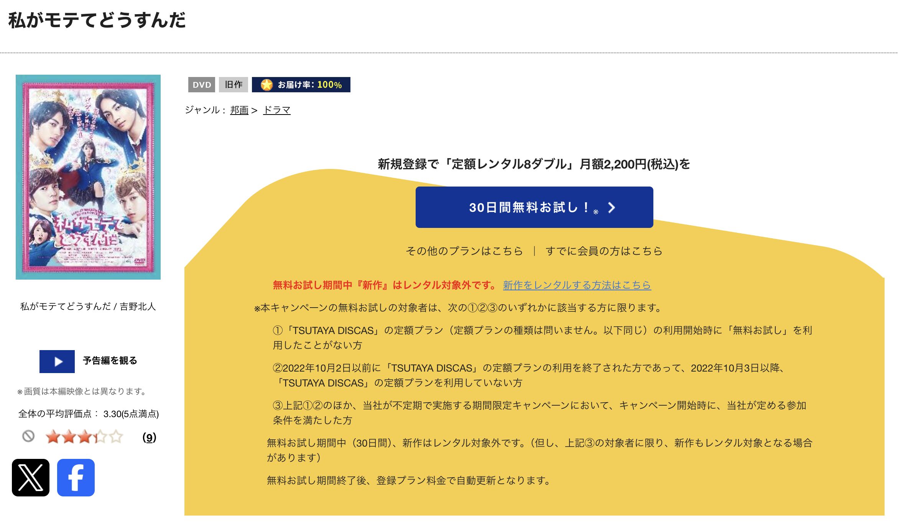Select the note ※画質は本編映像とは異なります。
Image resolution: width=898 pixels, height=524 pixels.
82,391
